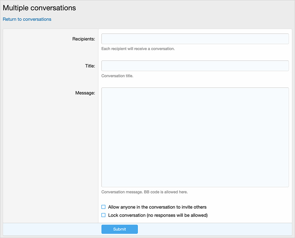The height and width of the screenshot is (238, 295).
Task: Click the 'Allow anyone in the conversation' label text
Action: [157, 207]
